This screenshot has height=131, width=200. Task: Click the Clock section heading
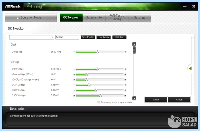coord(14,45)
